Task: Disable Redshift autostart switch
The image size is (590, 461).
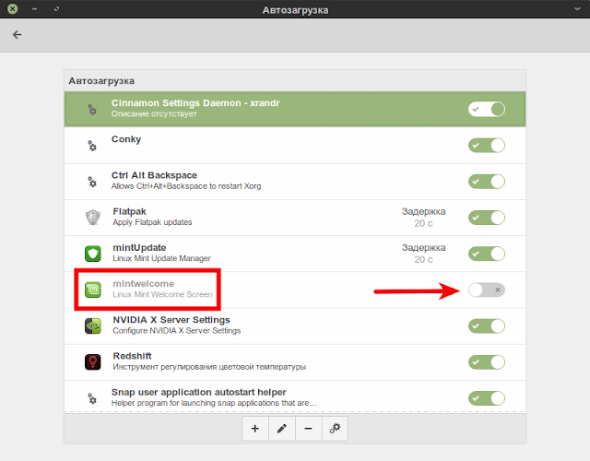Action: [487, 362]
